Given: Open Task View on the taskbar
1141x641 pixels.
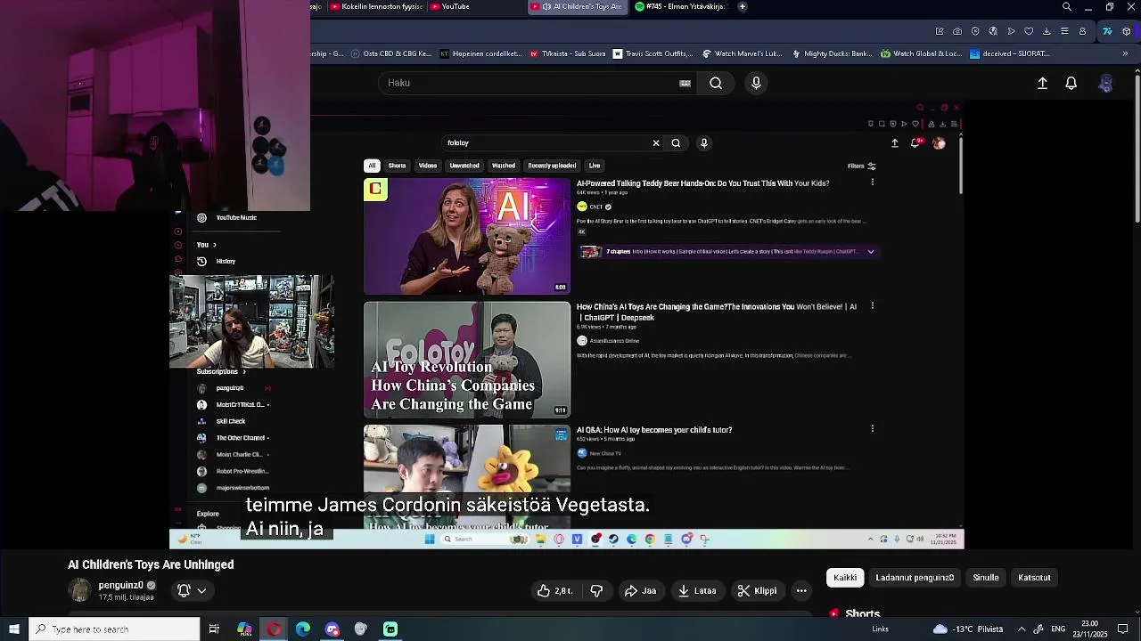Looking at the screenshot, I should click(x=214, y=629).
